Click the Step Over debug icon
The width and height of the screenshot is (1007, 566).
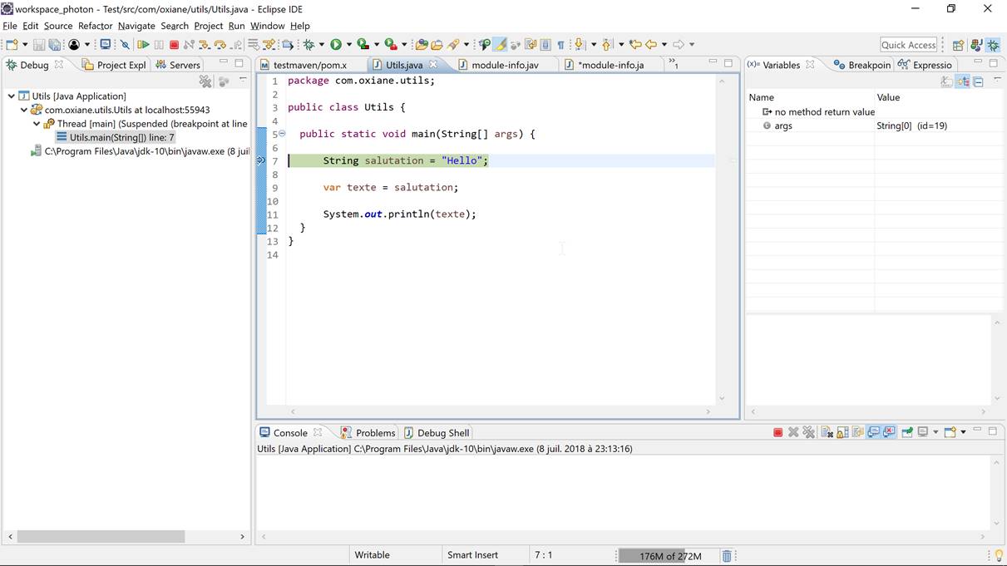(220, 45)
